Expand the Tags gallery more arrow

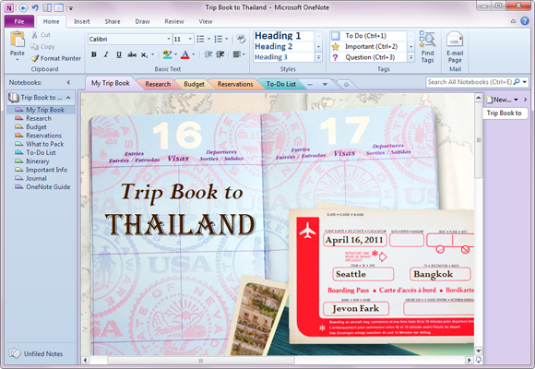(x=411, y=57)
